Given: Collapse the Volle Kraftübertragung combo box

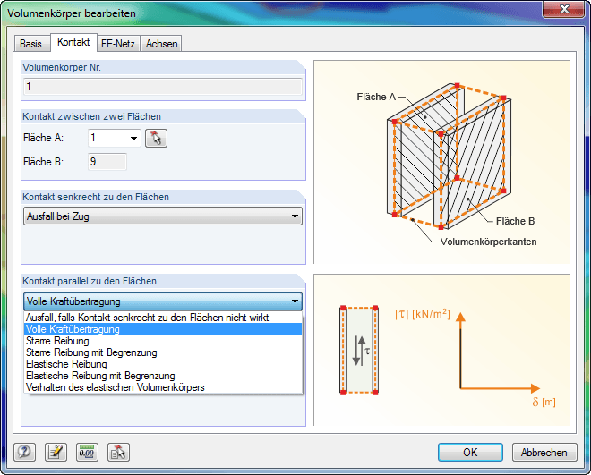Looking at the screenshot, I should coord(163,301).
